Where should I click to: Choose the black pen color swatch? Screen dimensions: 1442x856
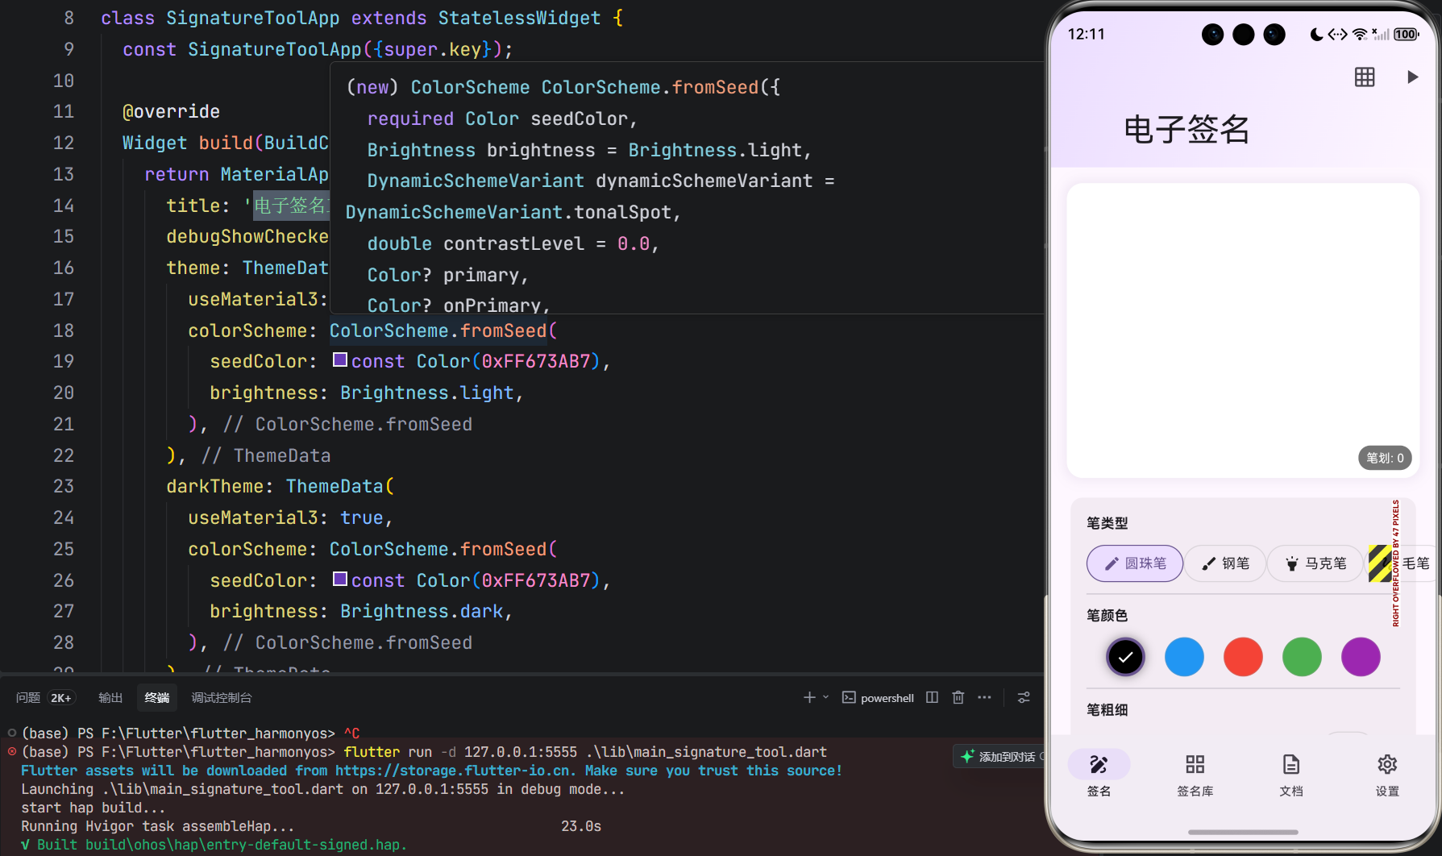tap(1125, 657)
